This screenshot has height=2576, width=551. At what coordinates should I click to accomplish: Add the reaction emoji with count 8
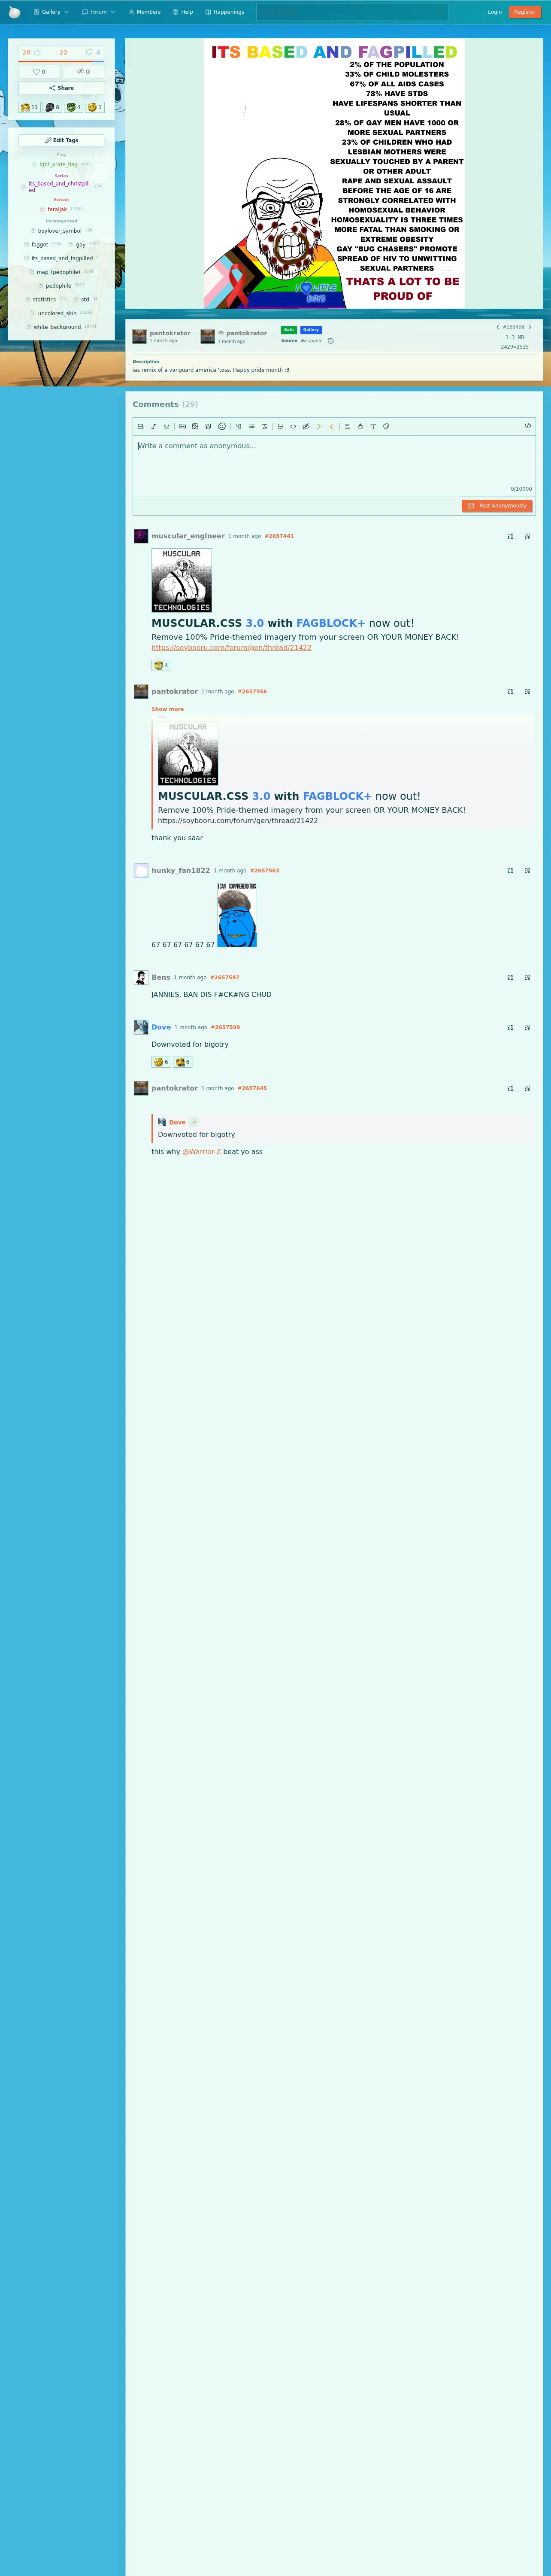(52, 107)
